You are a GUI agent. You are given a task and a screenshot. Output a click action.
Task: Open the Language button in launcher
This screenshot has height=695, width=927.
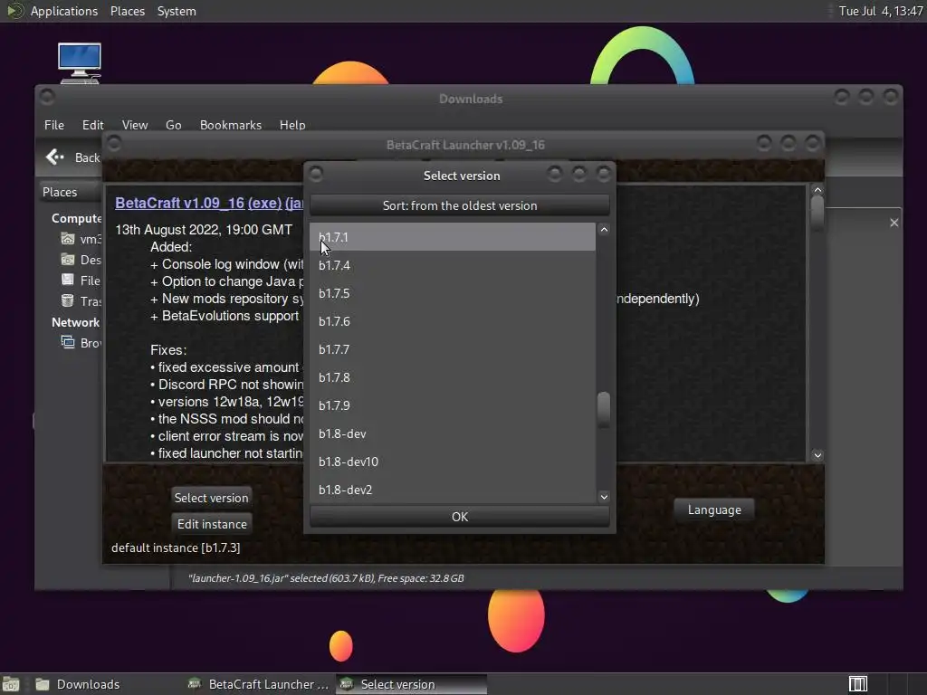point(714,509)
